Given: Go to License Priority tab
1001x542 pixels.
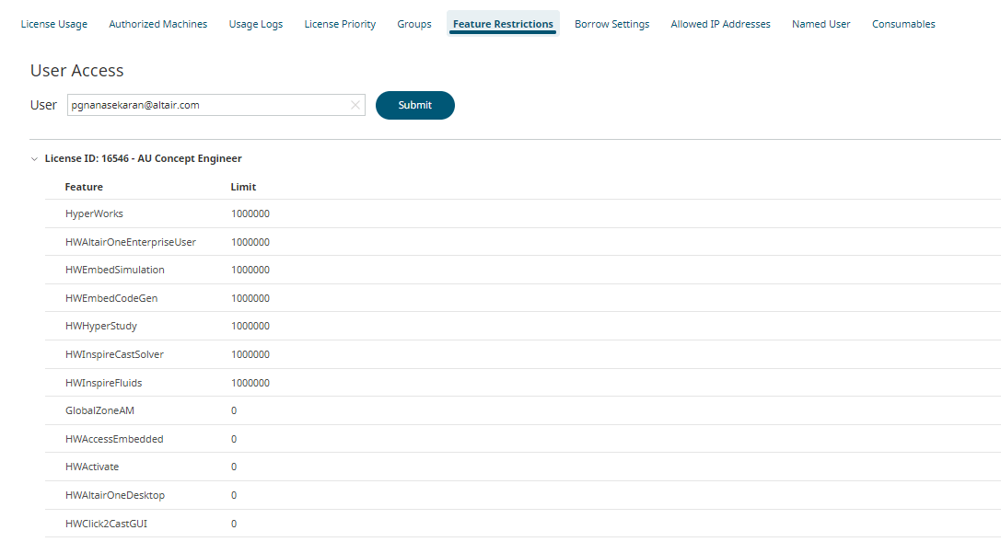Looking at the screenshot, I should 340,24.
